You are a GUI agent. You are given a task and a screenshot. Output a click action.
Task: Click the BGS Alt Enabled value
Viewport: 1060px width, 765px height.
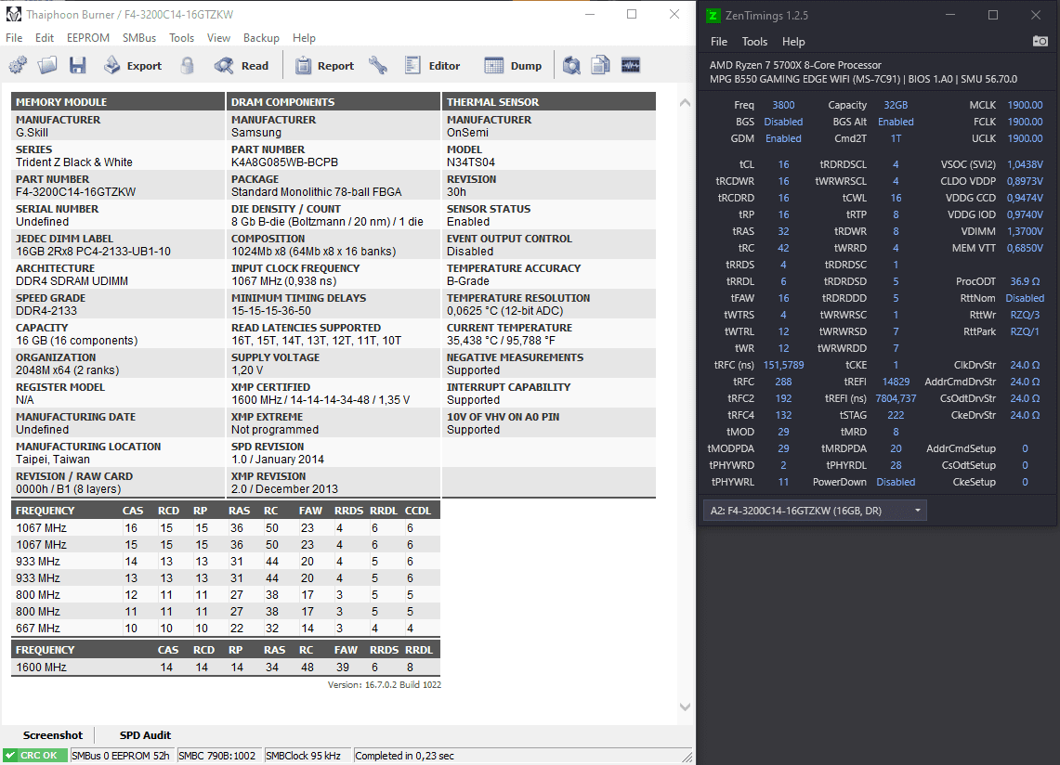(896, 122)
